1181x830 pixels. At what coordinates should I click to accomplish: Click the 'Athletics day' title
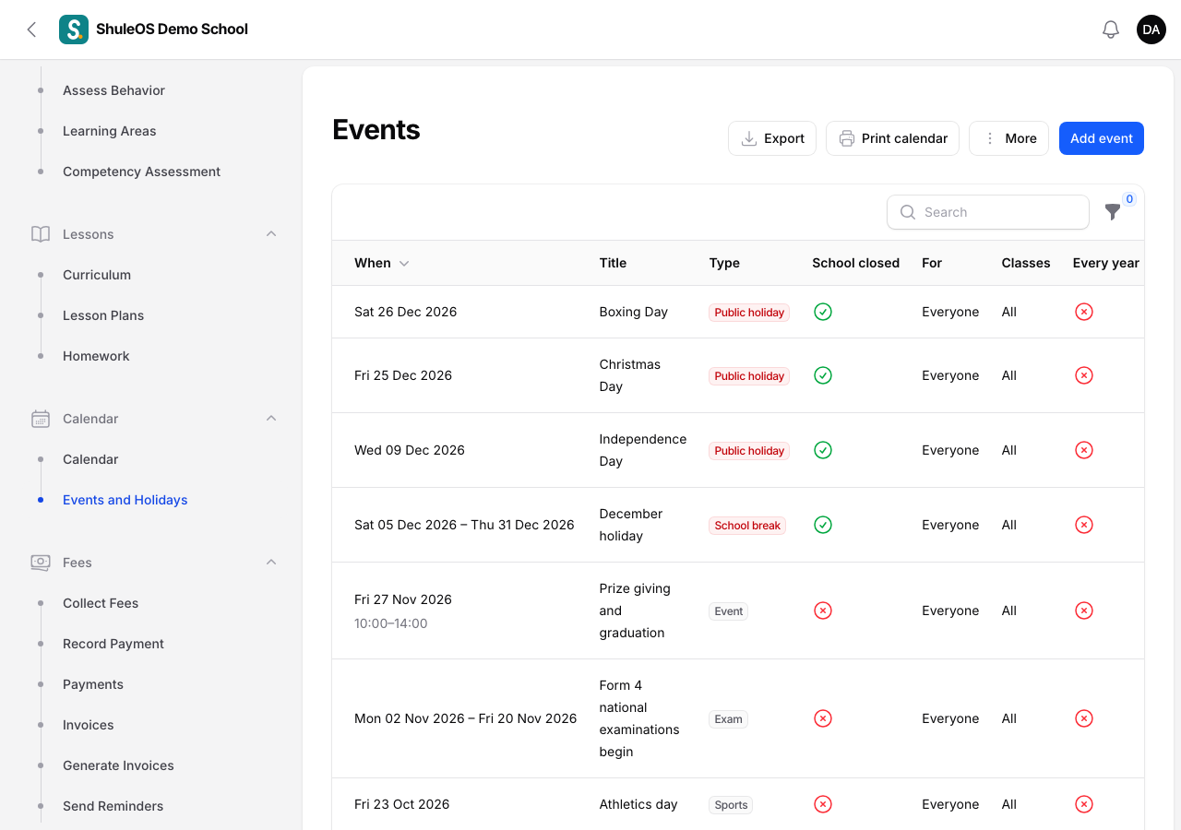[x=638, y=804]
